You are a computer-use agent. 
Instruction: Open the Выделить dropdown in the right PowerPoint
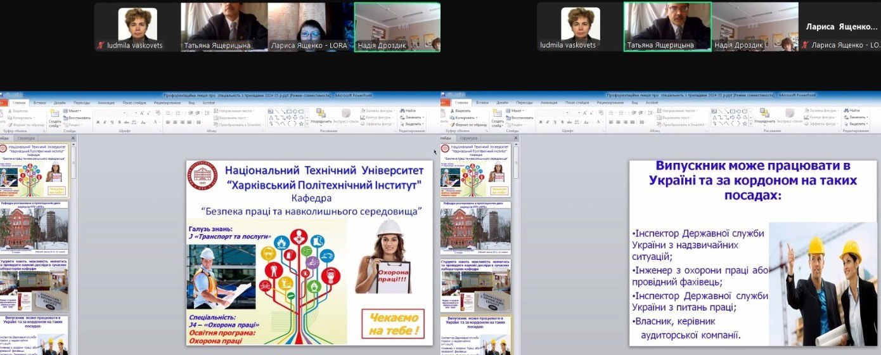click(857, 124)
